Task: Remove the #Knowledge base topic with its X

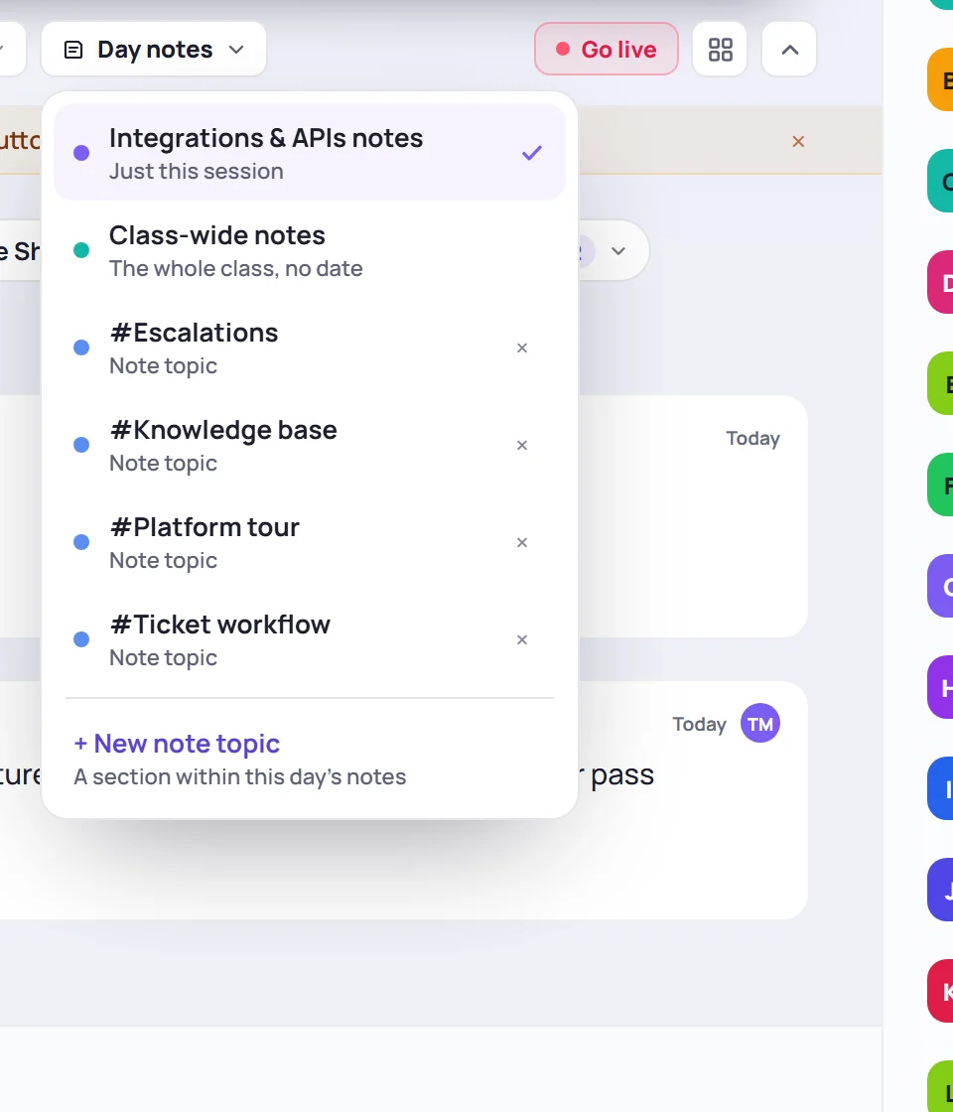Action: point(522,445)
